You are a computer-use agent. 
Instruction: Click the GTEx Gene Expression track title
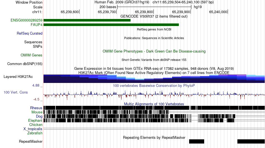(154, 68)
